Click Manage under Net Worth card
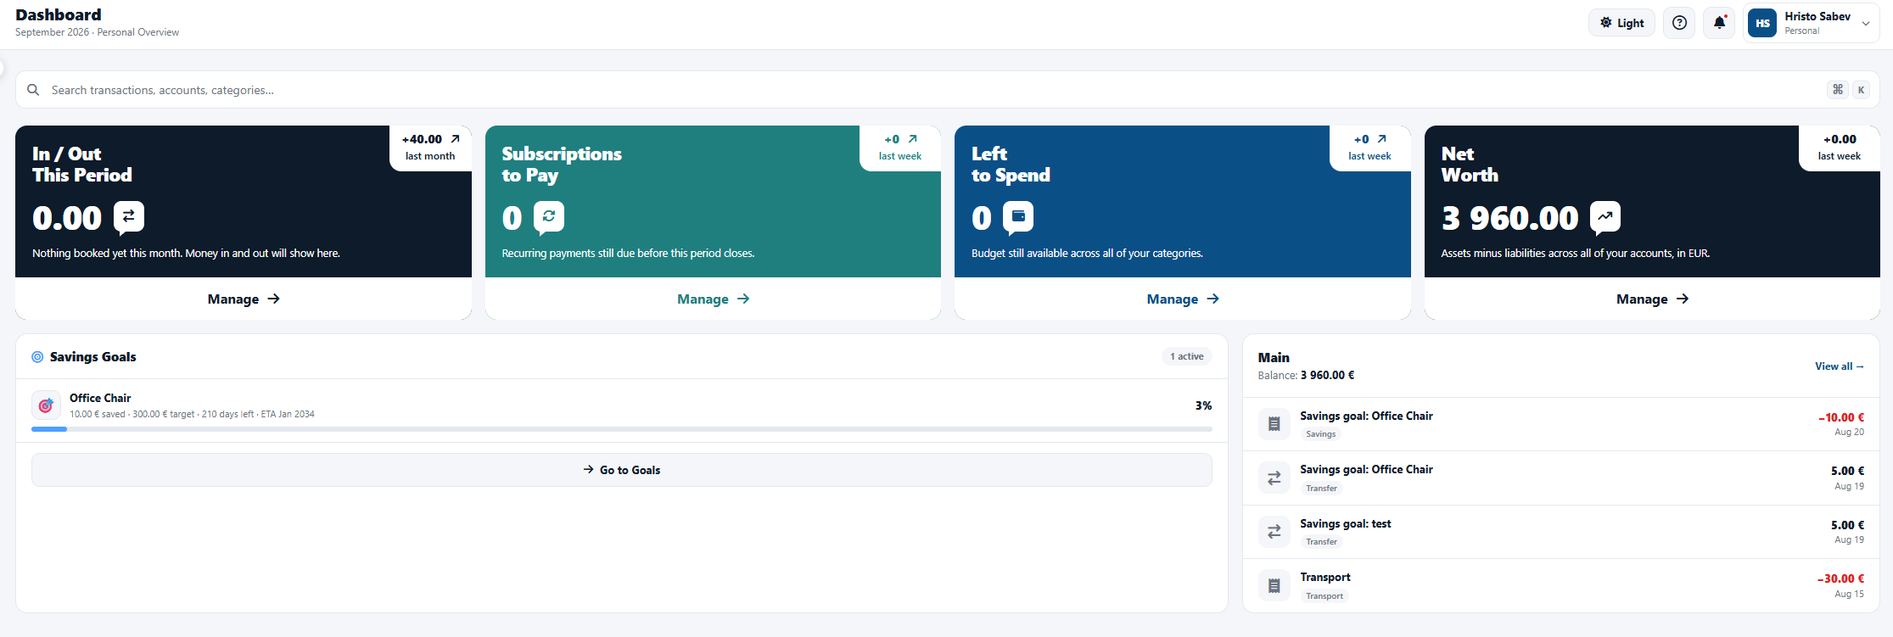This screenshot has width=1893, height=637. tap(1652, 299)
